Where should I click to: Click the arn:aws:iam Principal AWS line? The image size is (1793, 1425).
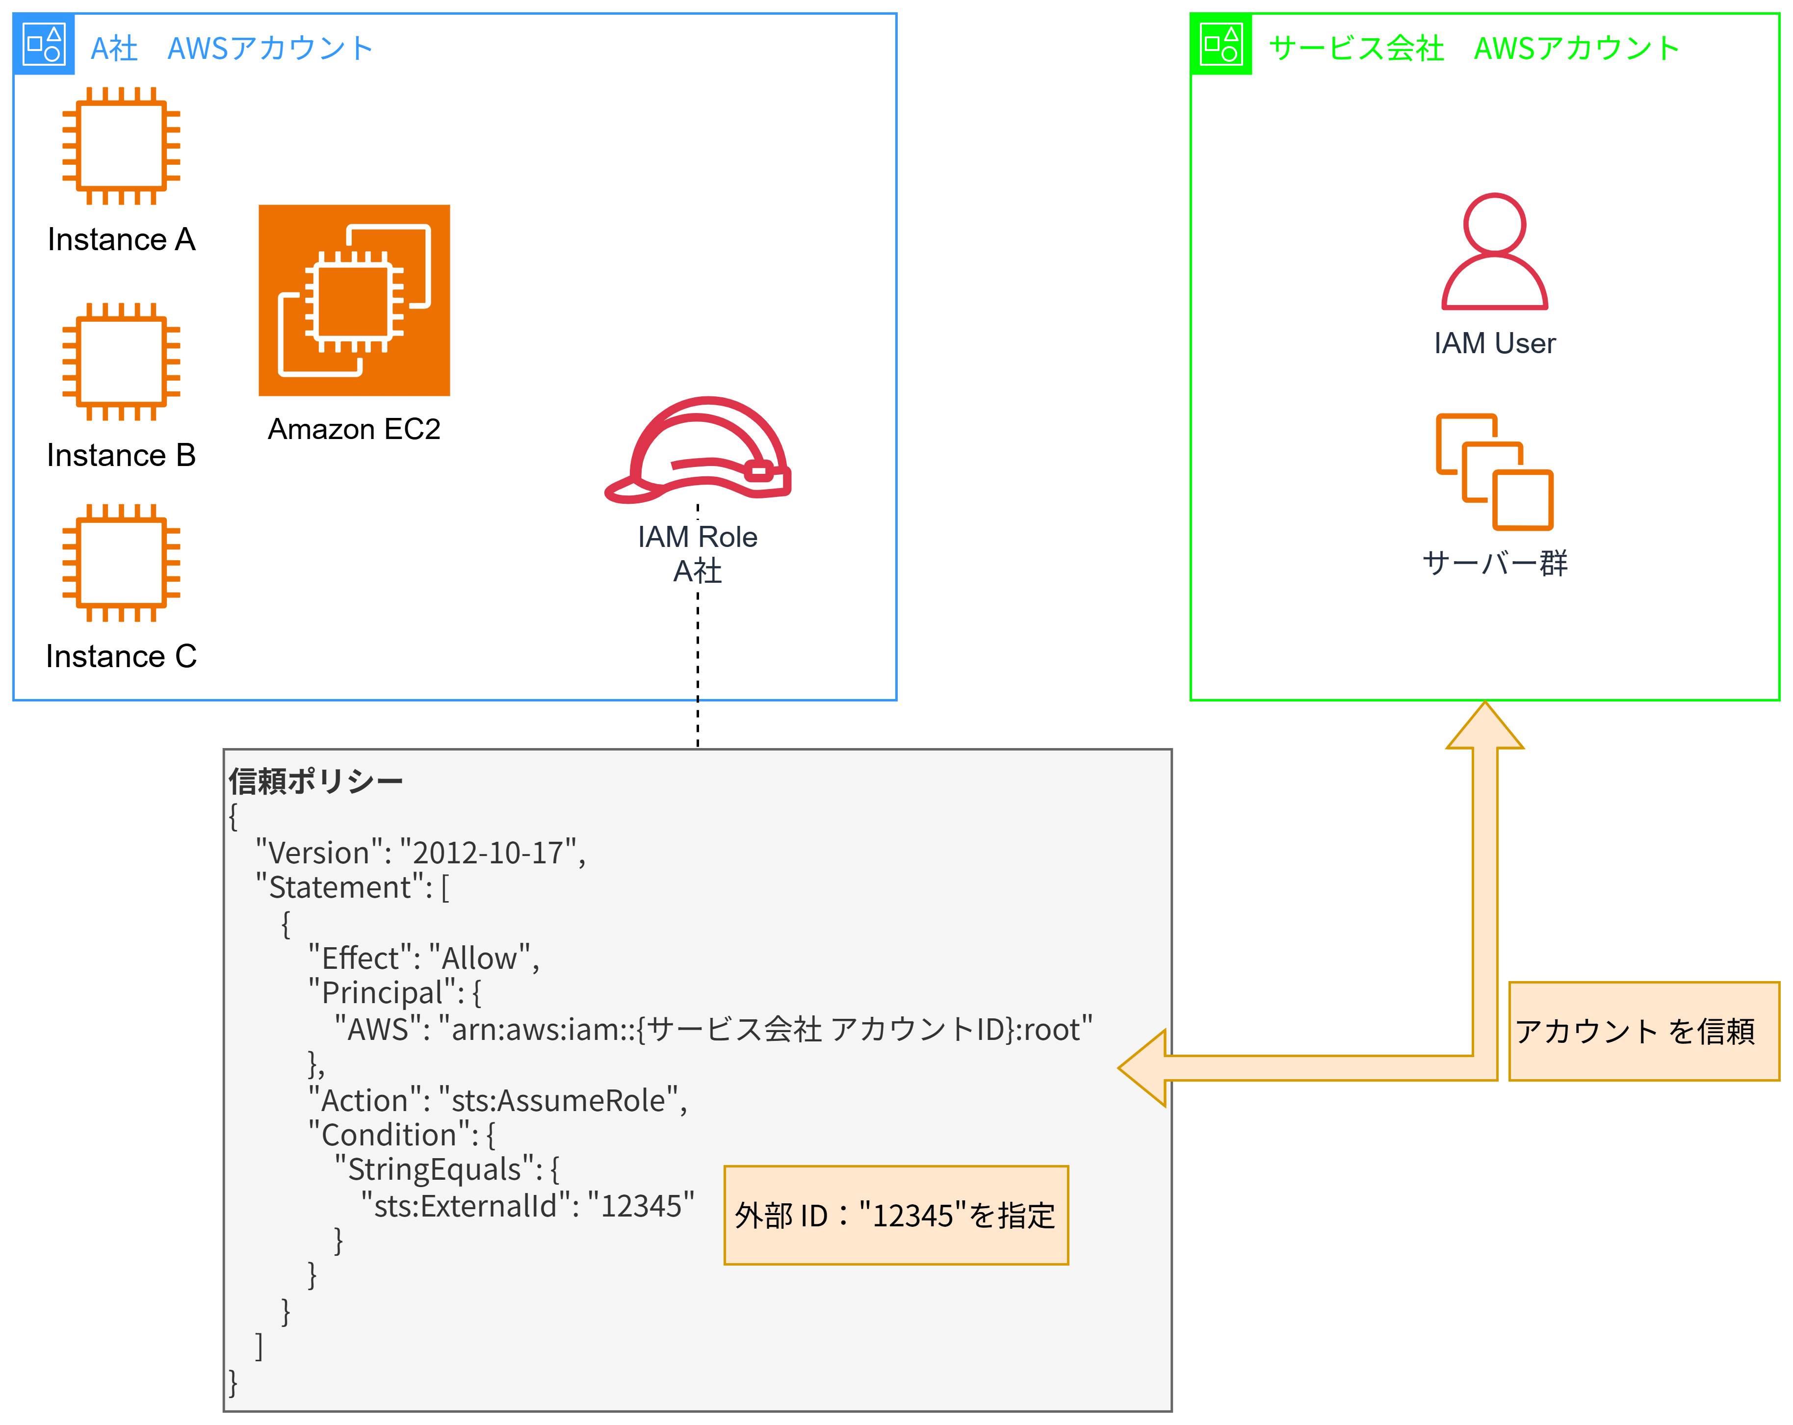[714, 1029]
